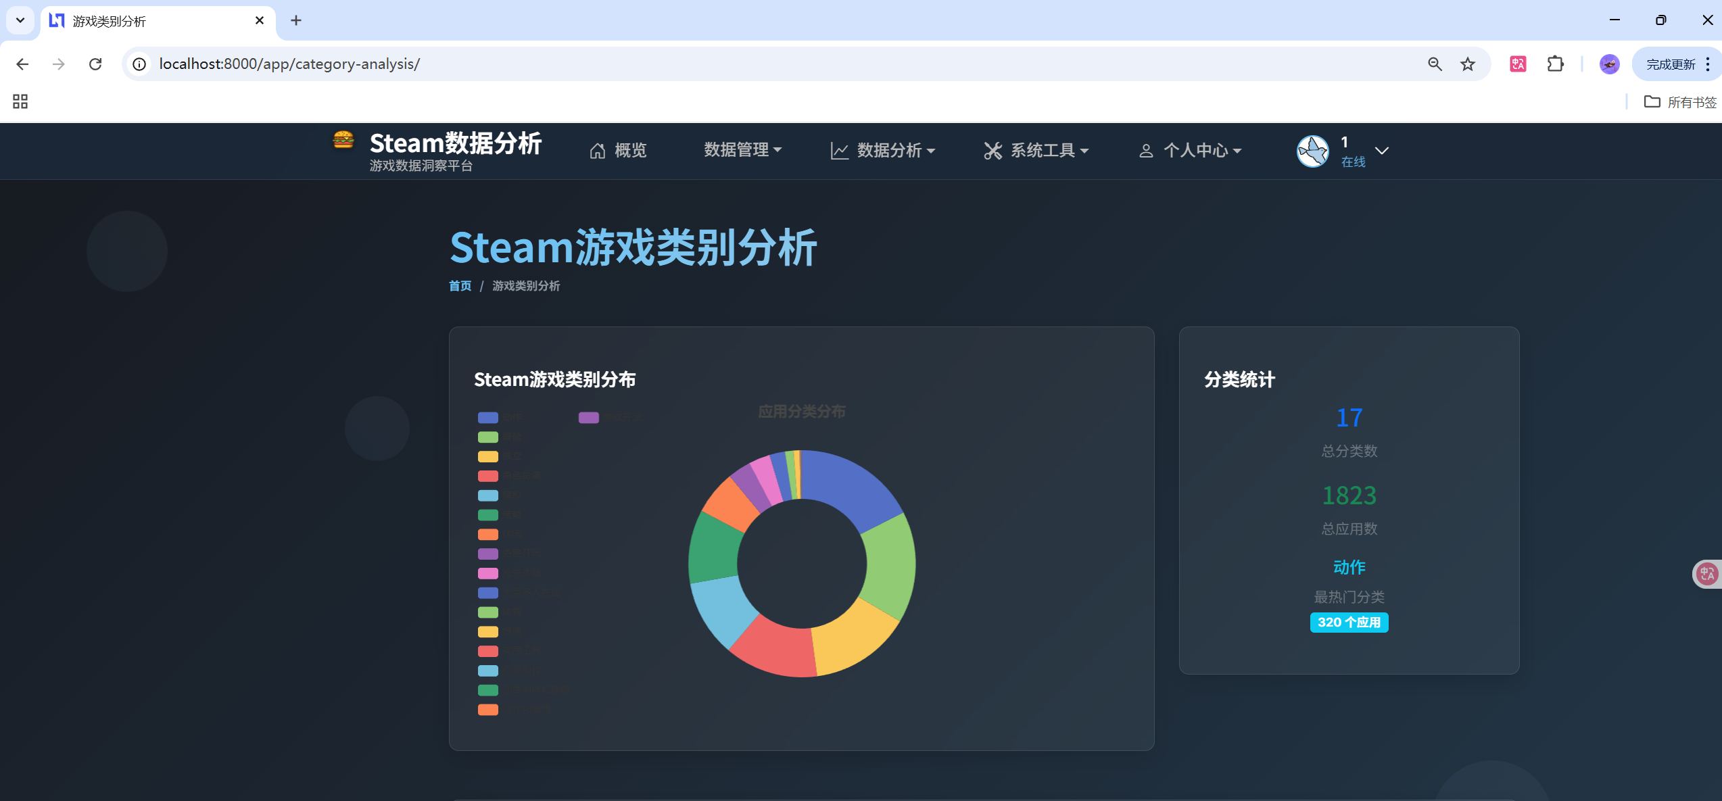
Task: Click the green 体育 legend swatch
Action: 488,612
